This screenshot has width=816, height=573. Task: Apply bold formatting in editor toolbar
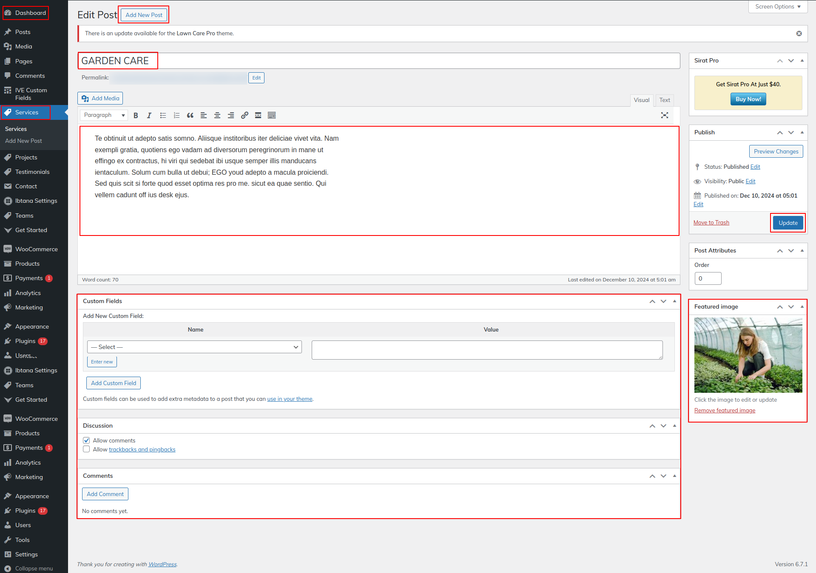(136, 115)
